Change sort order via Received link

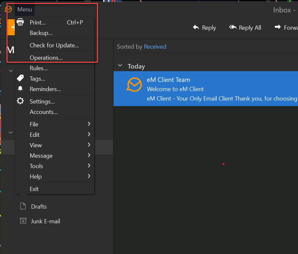click(x=155, y=47)
